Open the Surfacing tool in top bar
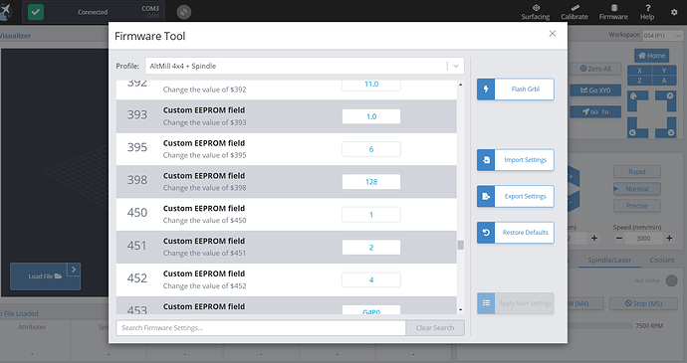Image resolution: width=687 pixels, height=363 pixels. 536,12
